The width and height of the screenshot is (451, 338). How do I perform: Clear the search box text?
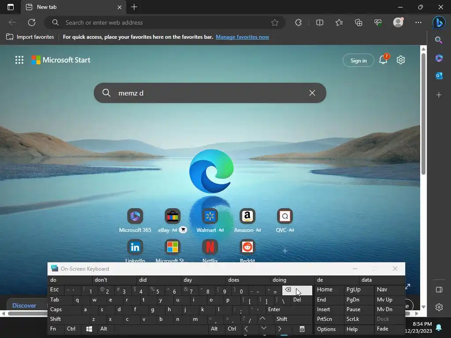tap(312, 93)
